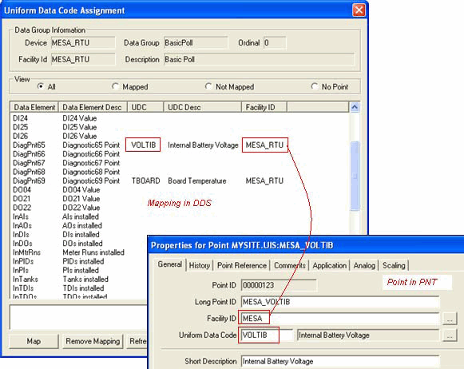Sort by Data Element column header
Image resolution: width=464 pixels, height=369 pixels.
pos(34,107)
